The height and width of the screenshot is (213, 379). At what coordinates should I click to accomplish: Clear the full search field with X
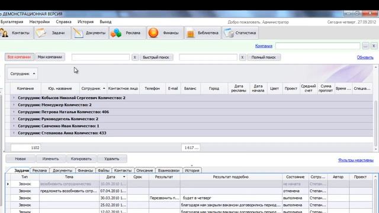coord(242,57)
